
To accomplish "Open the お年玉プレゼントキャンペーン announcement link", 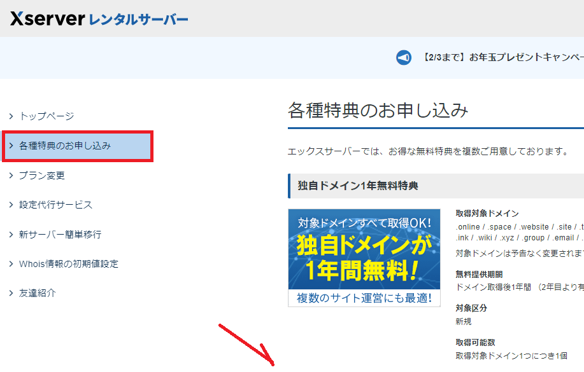I will pyautogui.click(x=503, y=57).
